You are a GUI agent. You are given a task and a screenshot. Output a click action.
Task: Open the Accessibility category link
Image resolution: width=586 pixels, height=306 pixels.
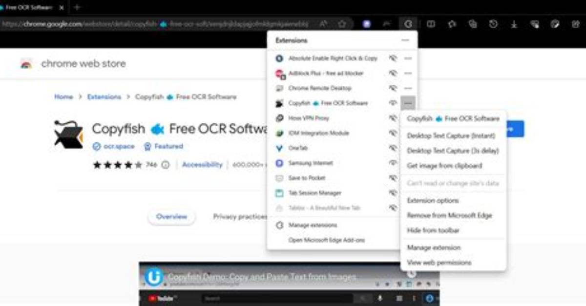click(x=202, y=165)
